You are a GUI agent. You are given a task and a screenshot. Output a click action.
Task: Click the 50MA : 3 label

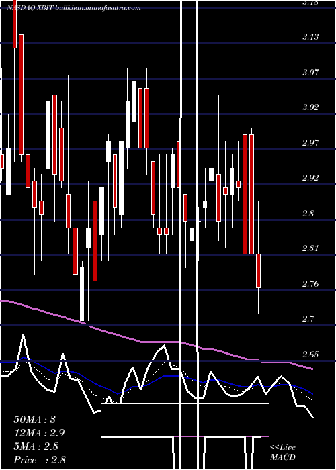(x=35, y=420)
